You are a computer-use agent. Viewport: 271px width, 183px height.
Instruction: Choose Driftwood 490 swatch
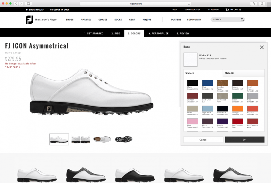click(x=223, y=96)
